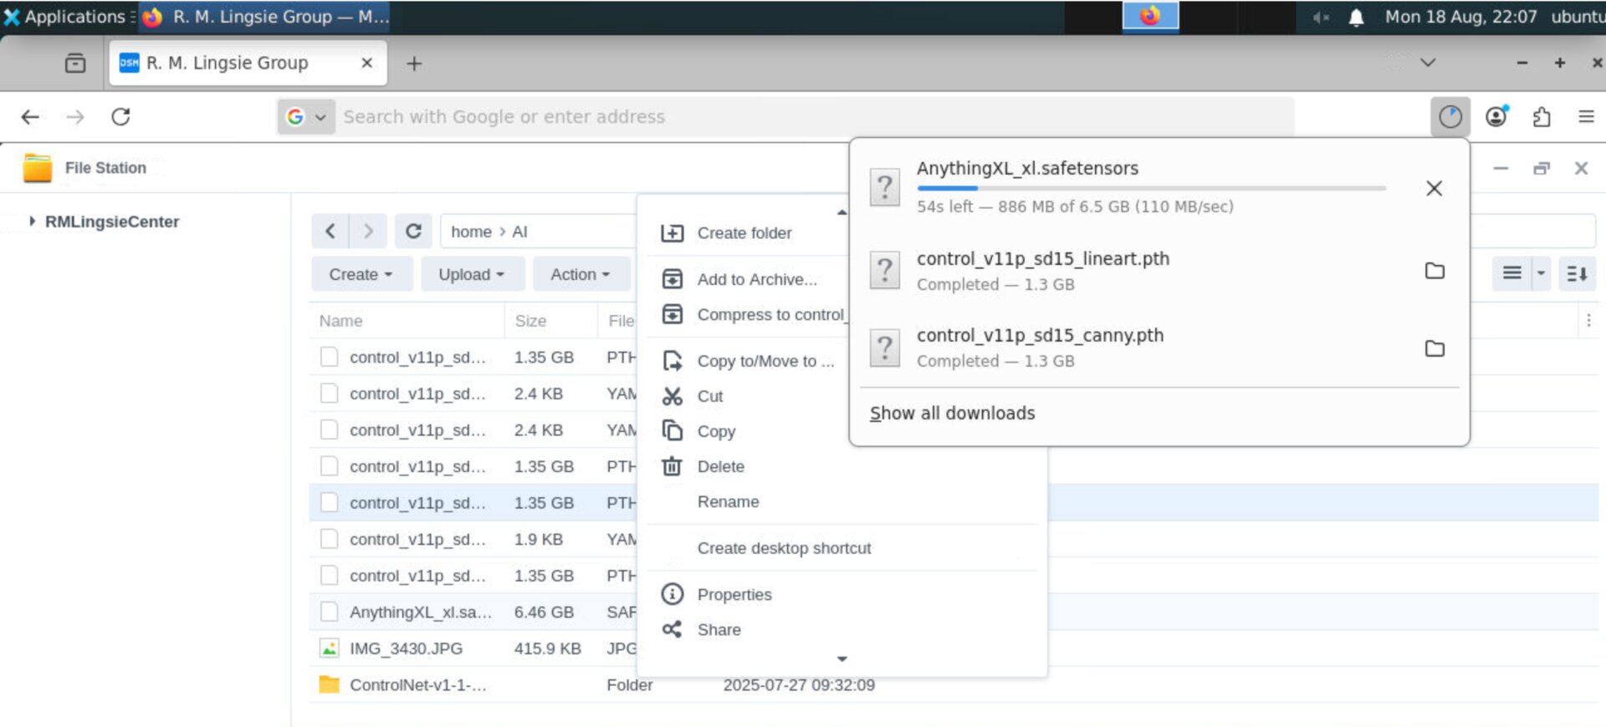Refresh the File Station folder listing

coord(413,231)
